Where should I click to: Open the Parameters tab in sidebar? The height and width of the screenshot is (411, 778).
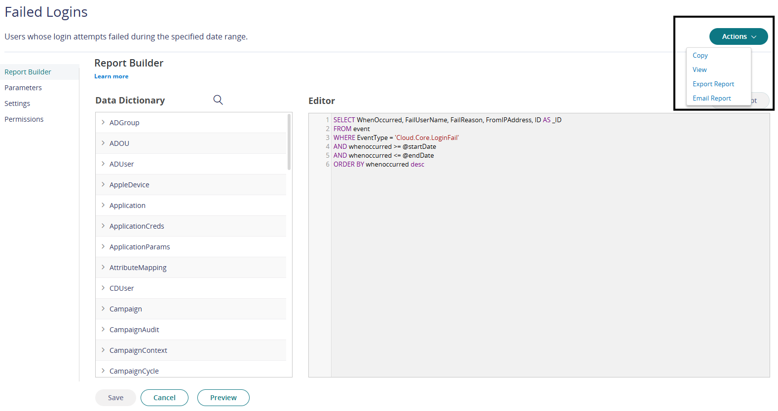[x=23, y=88]
